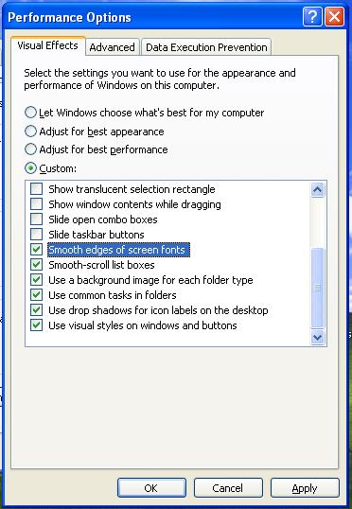Click the list scroll up arrow

point(317,189)
